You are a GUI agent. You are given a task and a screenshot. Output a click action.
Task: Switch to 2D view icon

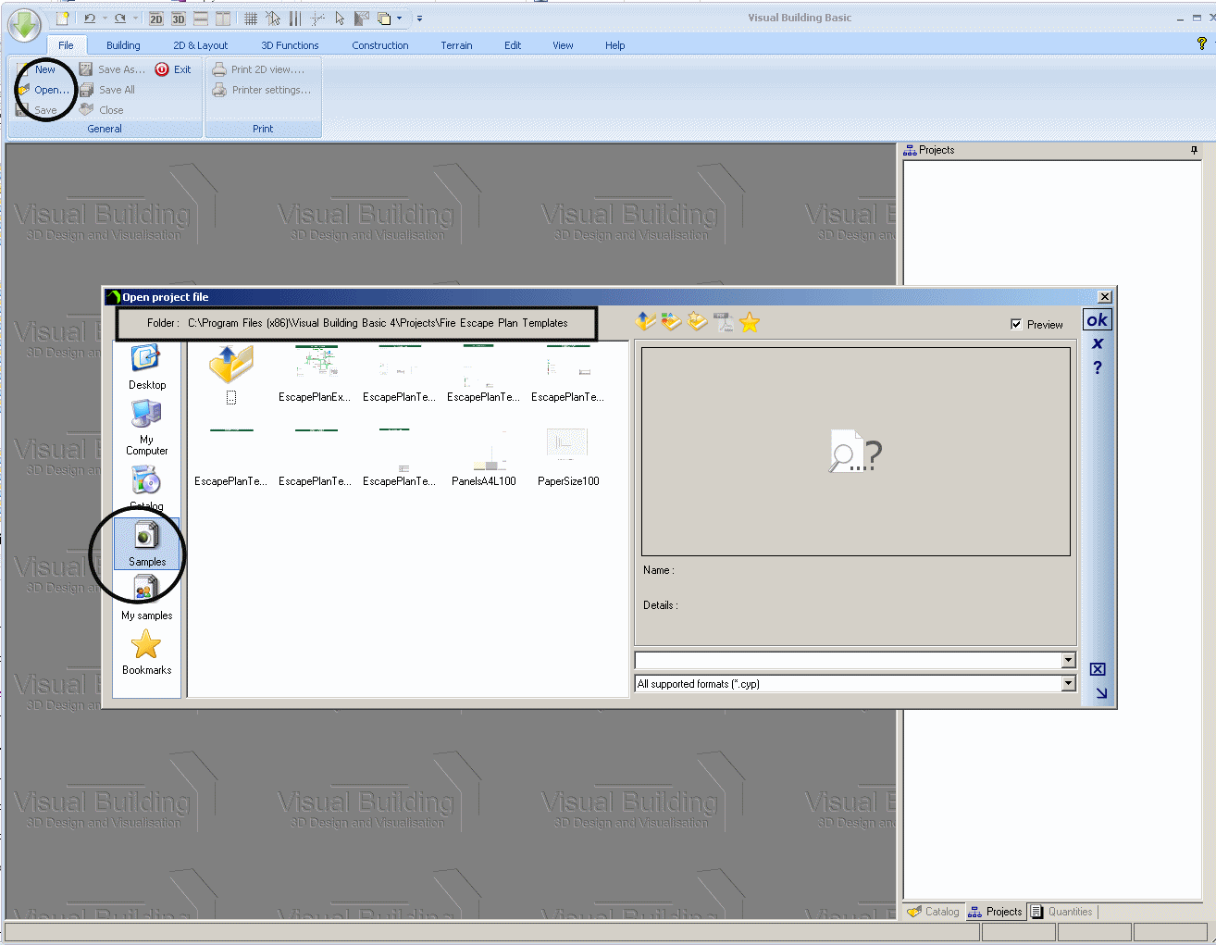155,19
